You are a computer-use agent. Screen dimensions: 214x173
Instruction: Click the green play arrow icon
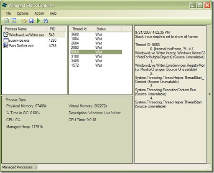pos(38,21)
